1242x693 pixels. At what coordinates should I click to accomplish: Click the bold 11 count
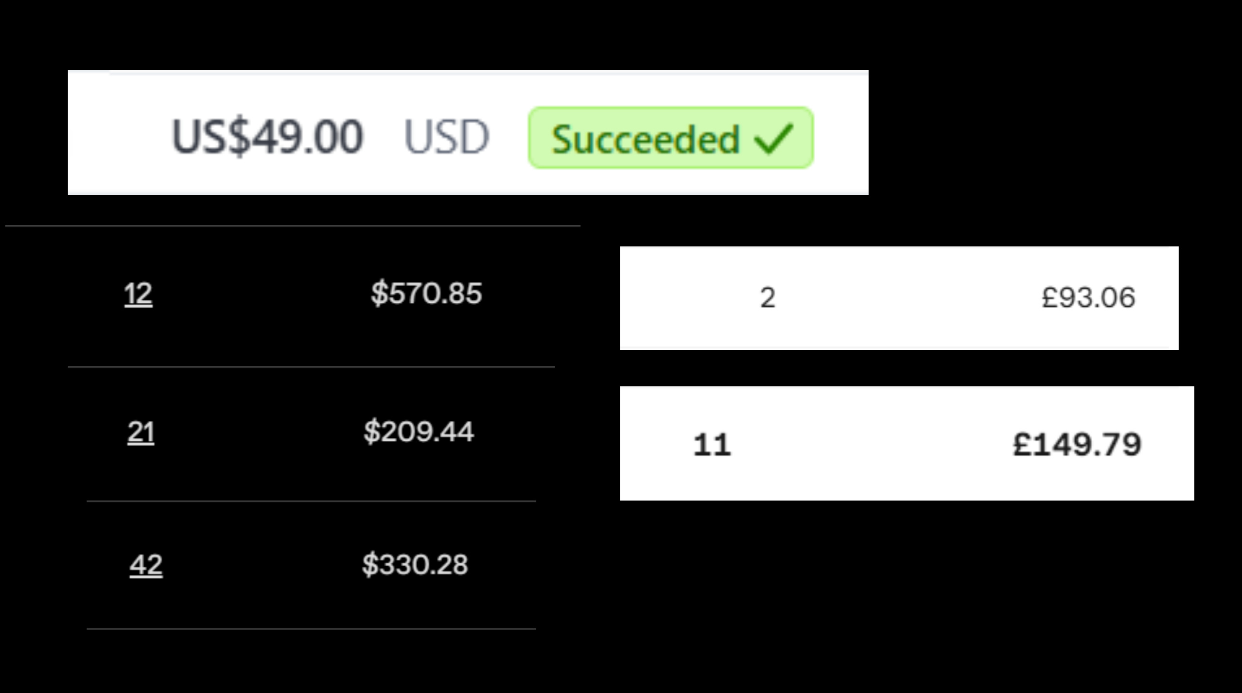[x=712, y=445]
